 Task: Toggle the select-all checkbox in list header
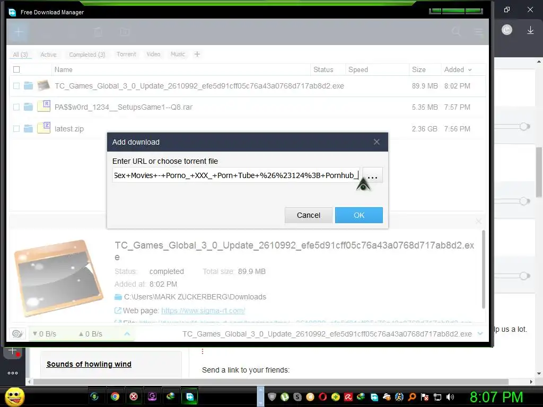coord(16,69)
